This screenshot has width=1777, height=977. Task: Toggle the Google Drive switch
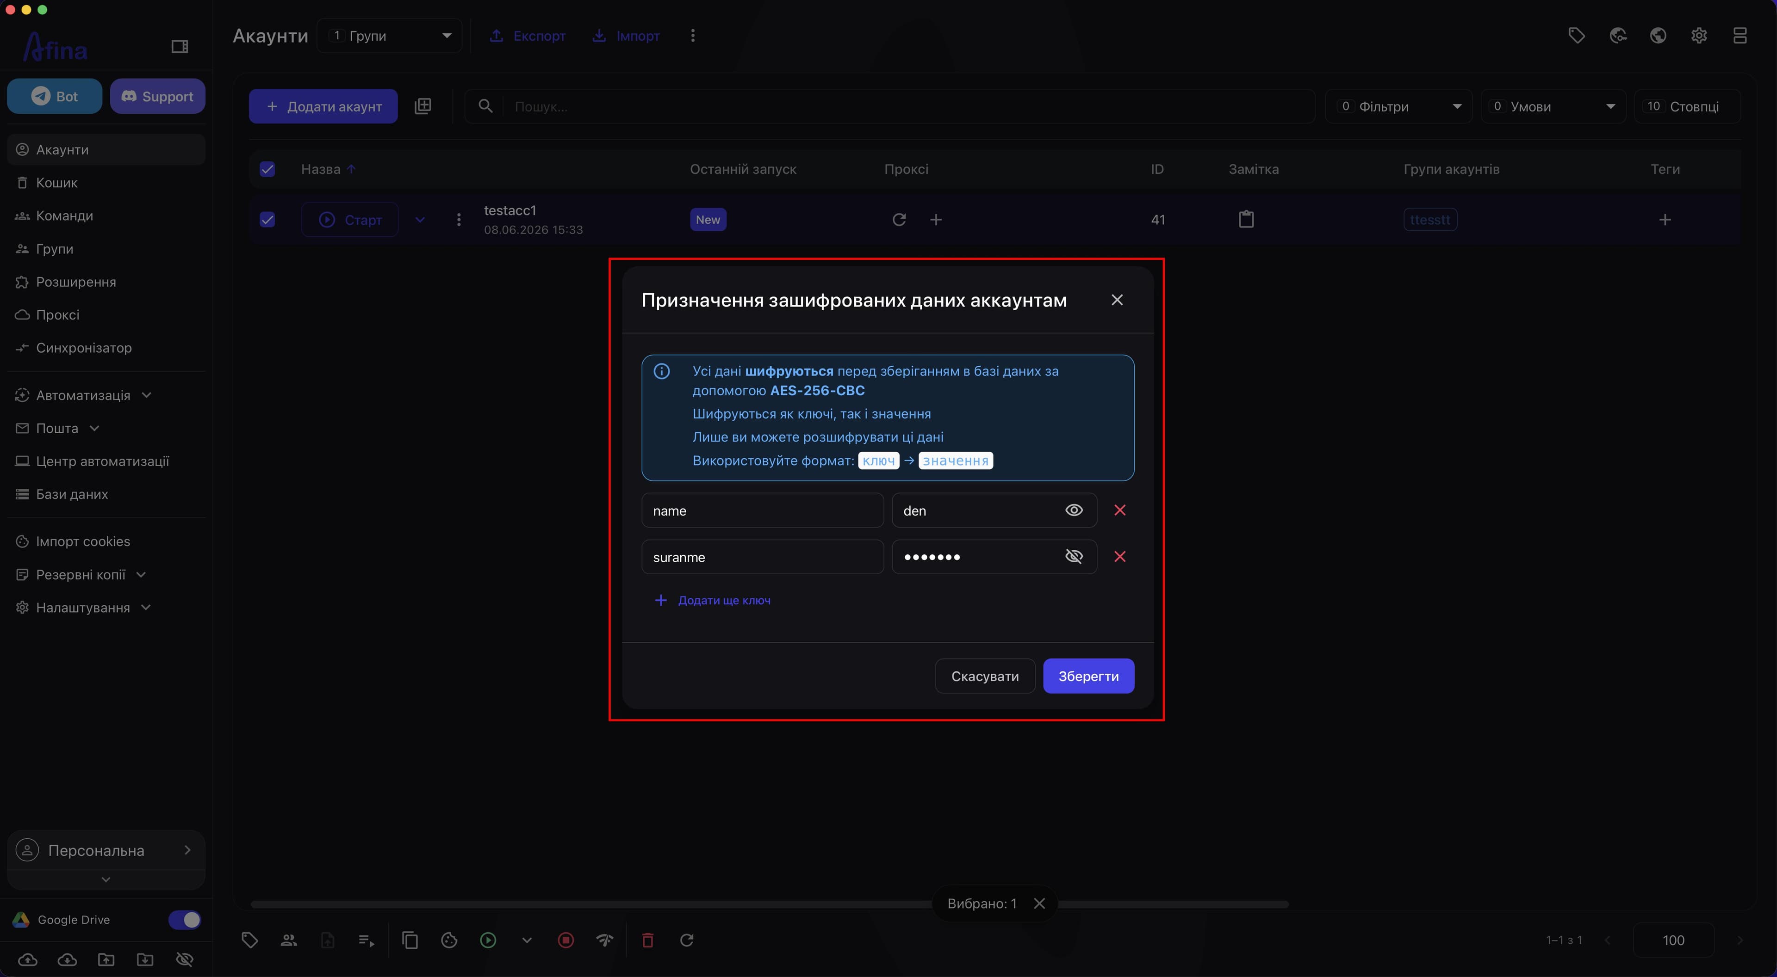click(185, 920)
